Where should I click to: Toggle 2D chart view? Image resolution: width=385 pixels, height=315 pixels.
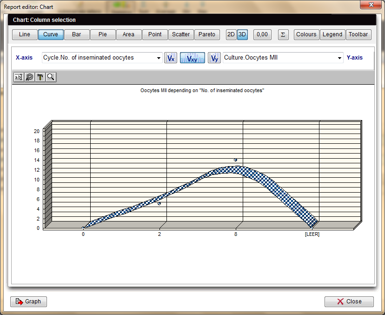pos(231,34)
